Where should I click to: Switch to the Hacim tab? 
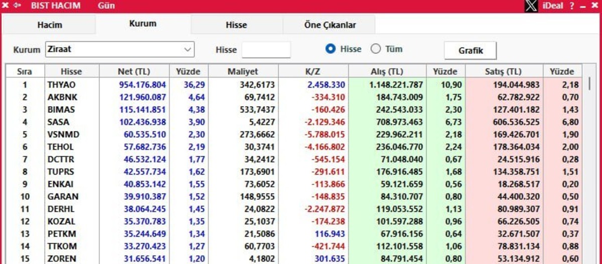(50, 24)
